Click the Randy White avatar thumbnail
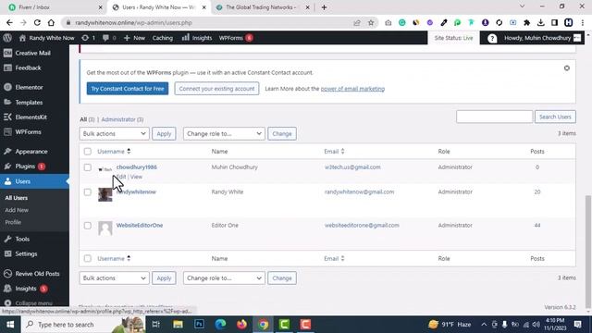 pos(105,195)
